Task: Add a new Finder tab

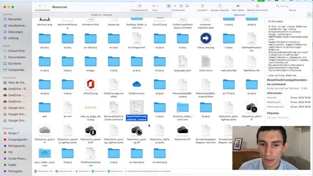Action: [310, 15]
